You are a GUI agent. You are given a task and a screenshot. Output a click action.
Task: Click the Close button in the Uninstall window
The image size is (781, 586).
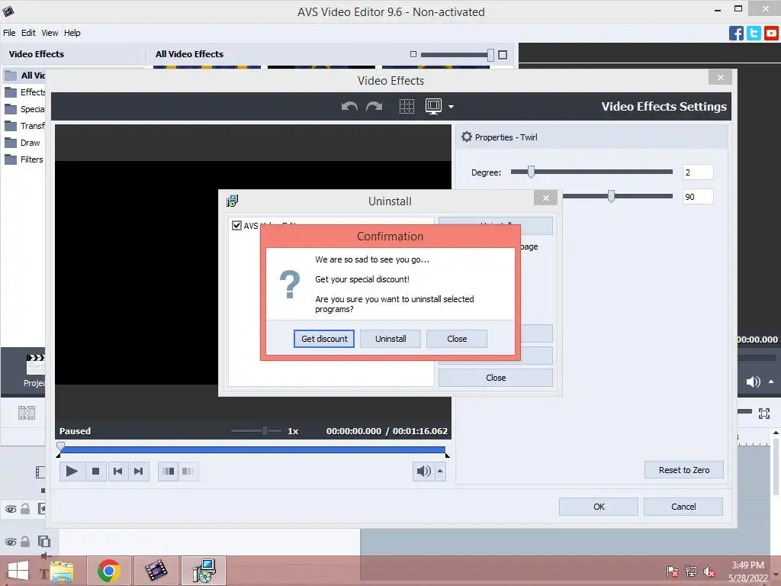496,378
